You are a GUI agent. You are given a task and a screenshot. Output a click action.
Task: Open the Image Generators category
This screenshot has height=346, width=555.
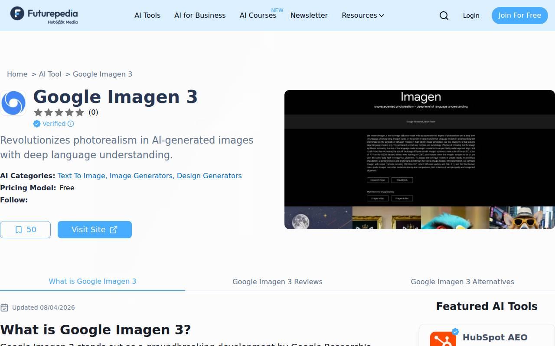141,176
